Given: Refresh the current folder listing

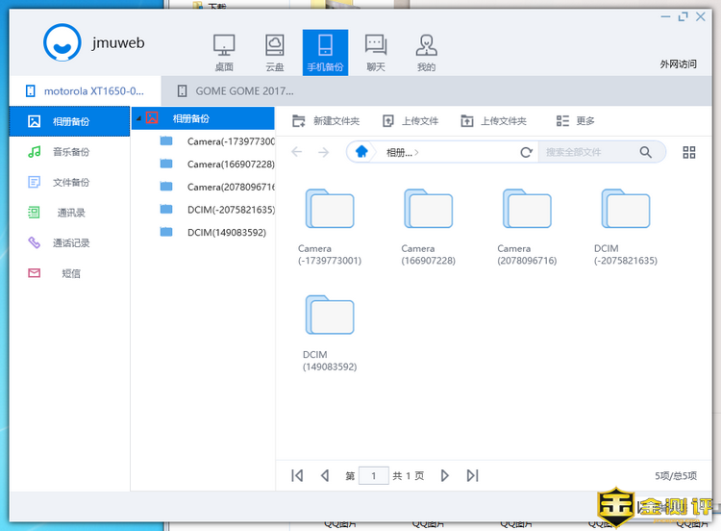Looking at the screenshot, I should click(x=526, y=152).
